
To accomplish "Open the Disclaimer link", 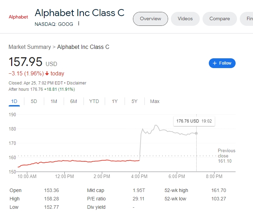I will [x=77, y=83].
